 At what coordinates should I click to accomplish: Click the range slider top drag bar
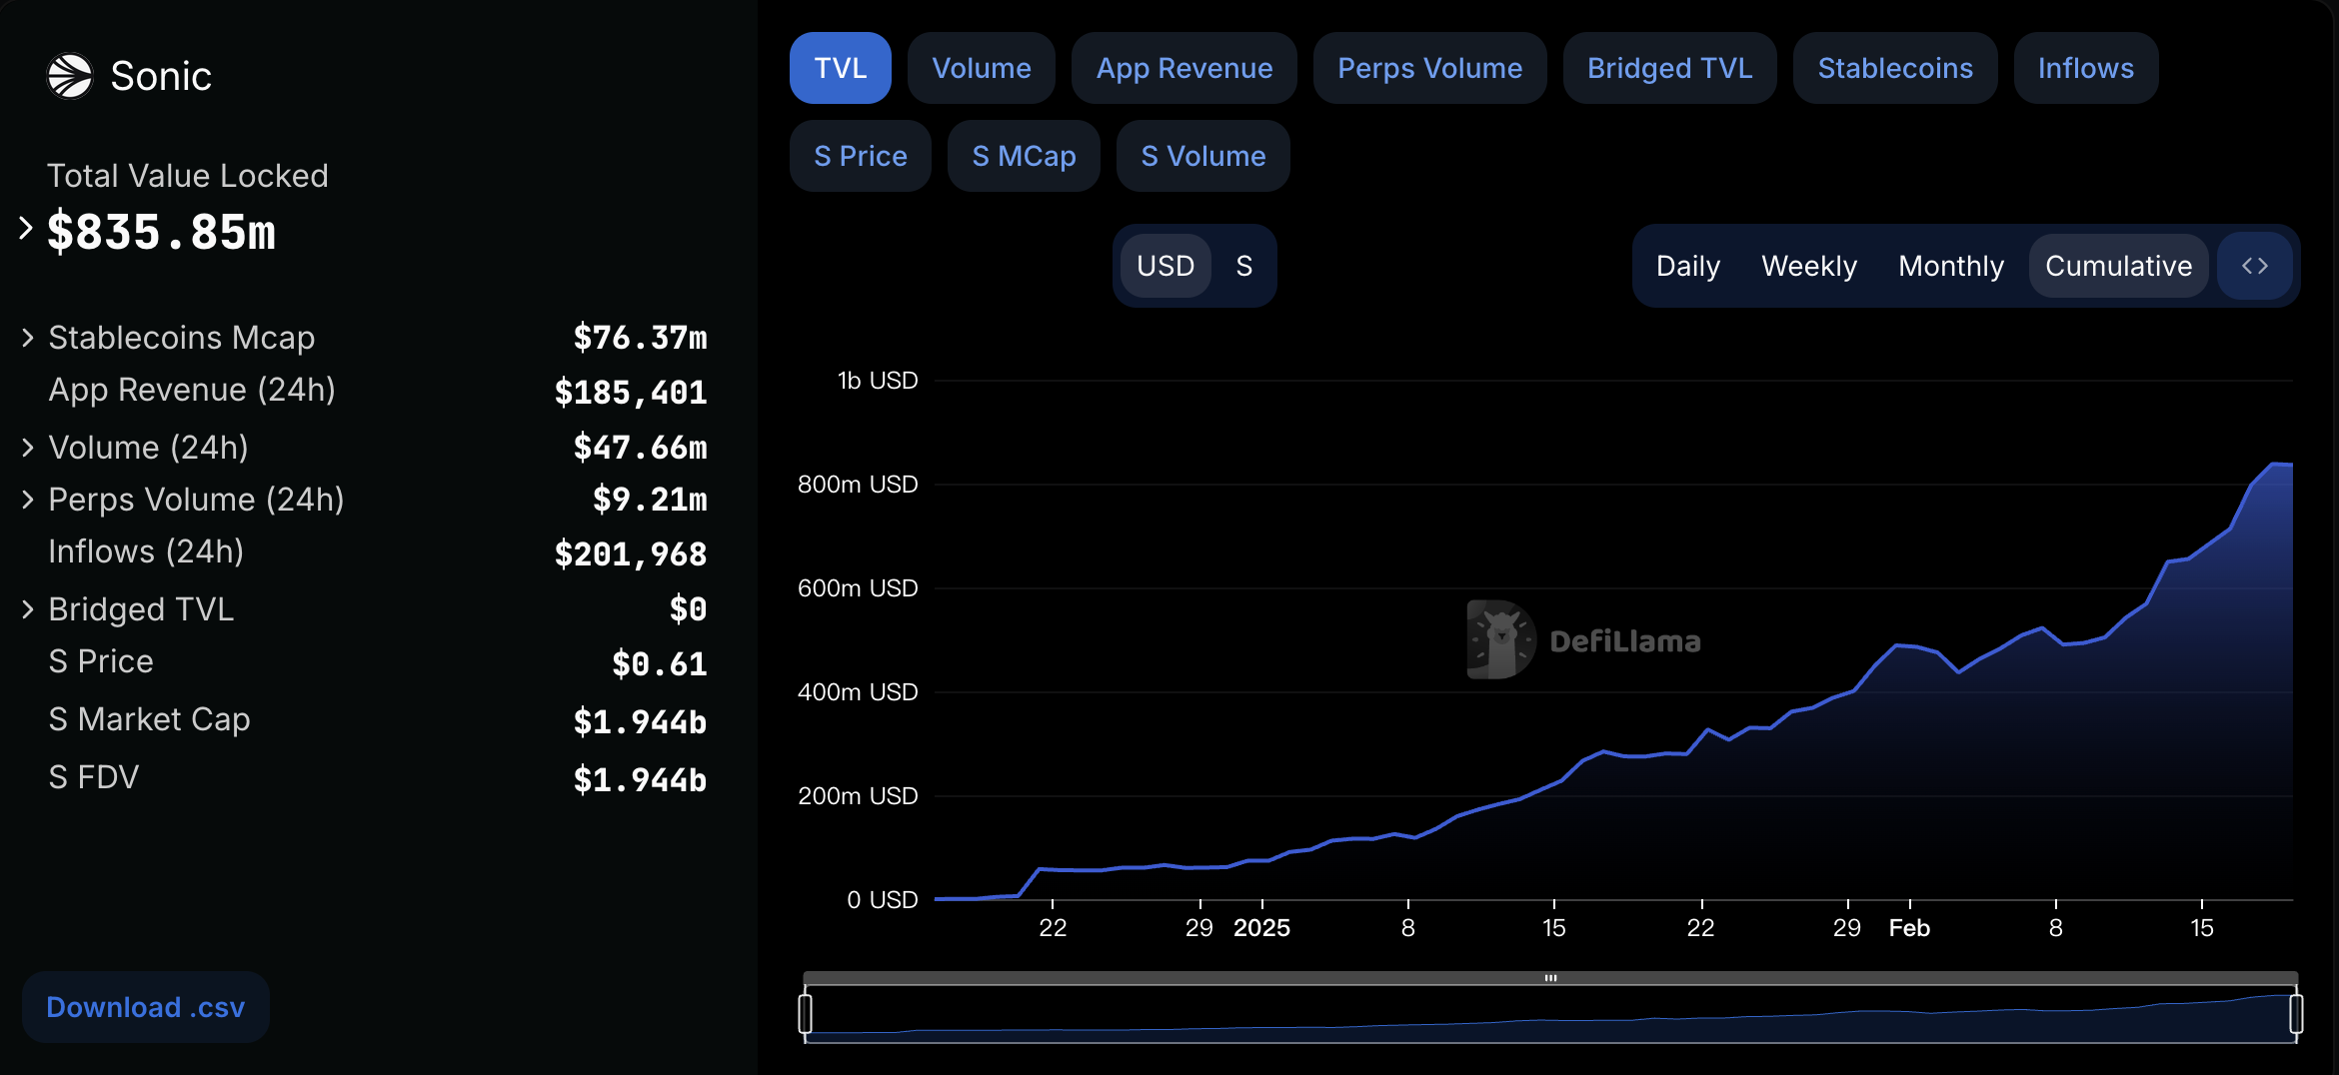[x=1550, y=978]
